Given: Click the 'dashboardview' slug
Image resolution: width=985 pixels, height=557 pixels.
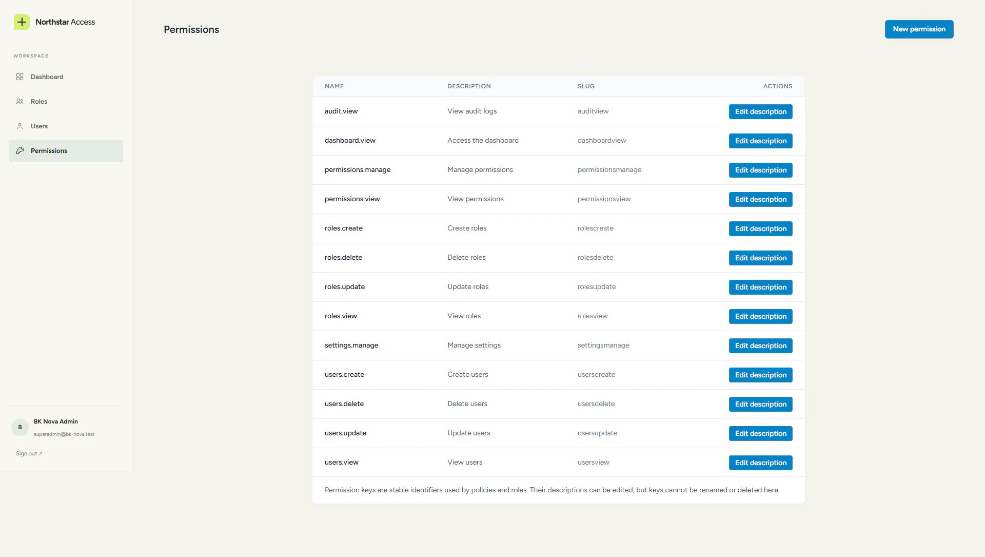Looking at the screenshot, I should coord(602,141).
